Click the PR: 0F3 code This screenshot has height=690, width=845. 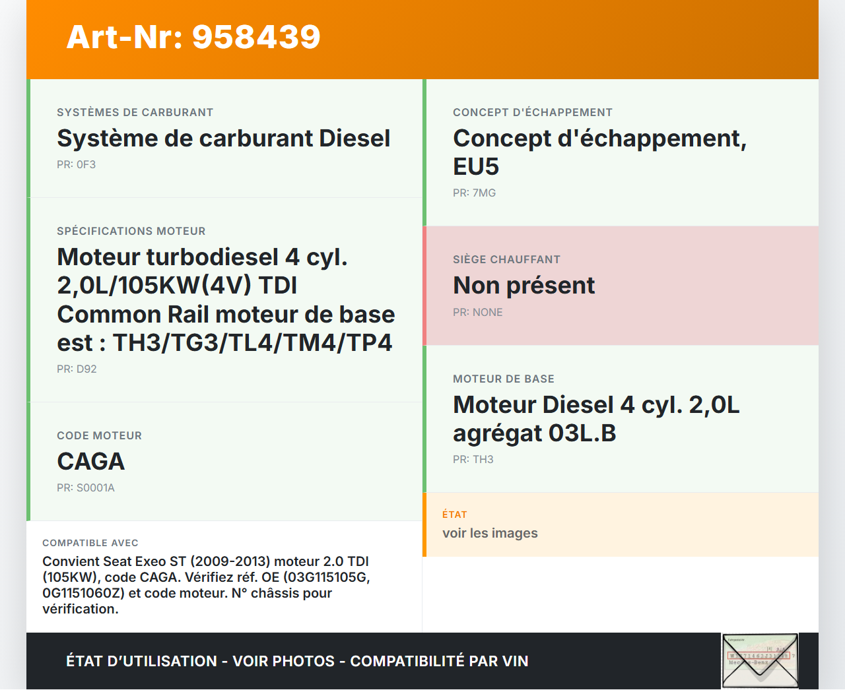click(x=76, y=165)
